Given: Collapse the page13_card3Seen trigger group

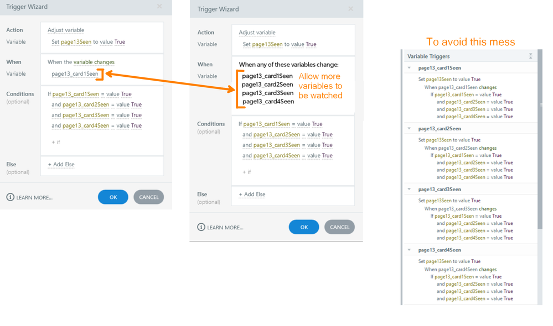Looking at the screenshot, I should coord(410,190).
